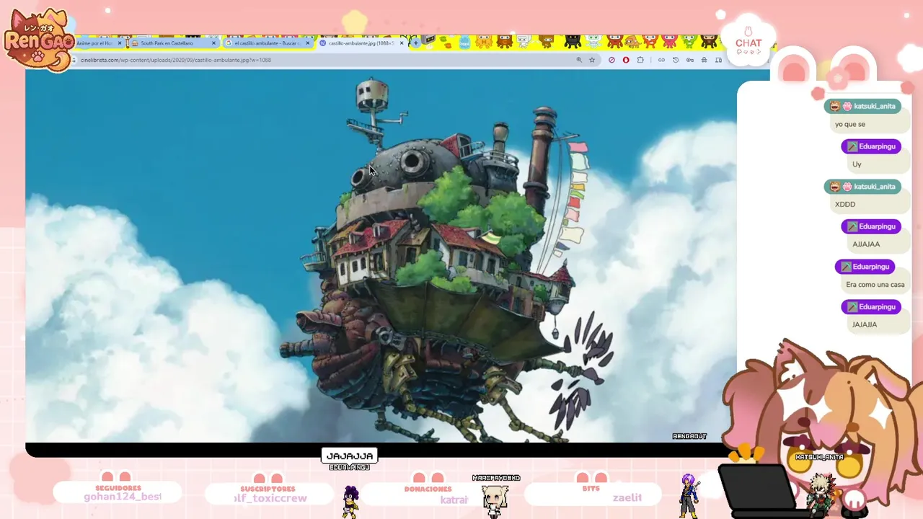Open the red shield extension icon
Screen dimensions: 923x519
pyautogui.click(x=625, y=60)
